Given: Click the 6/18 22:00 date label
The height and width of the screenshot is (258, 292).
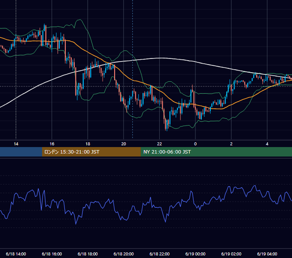Looking at the screenshot, I should point(160,254).
